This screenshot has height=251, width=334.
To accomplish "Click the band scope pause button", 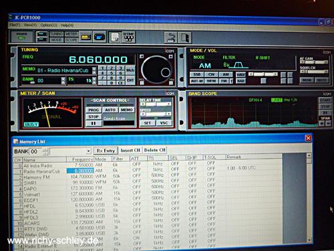I will [x=325, y=112].
